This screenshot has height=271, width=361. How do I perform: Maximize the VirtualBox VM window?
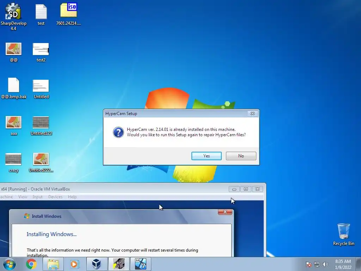tap(246, 189)
